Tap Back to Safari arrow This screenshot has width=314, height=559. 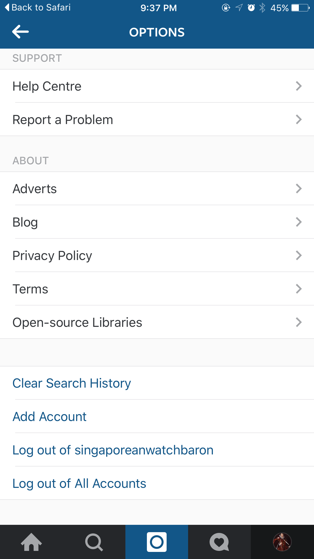coord(7,7)
